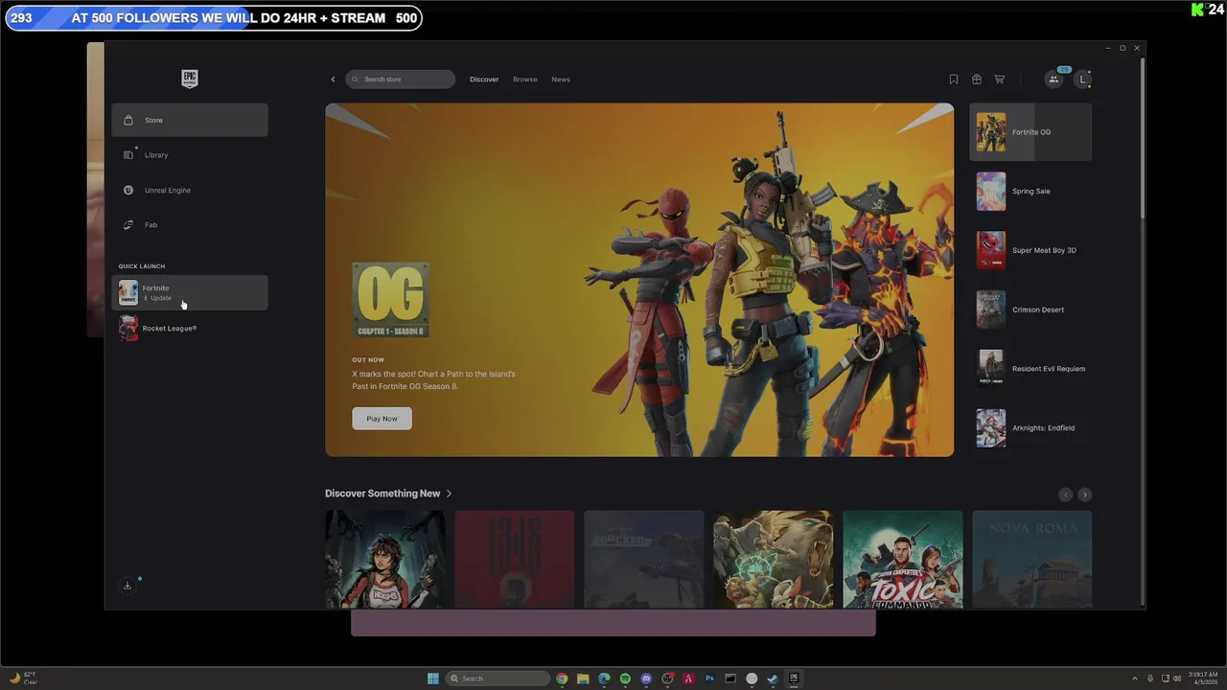Switch to the Discover tab
Viewport: 1227px width, 690px height.
click(484, 80)
